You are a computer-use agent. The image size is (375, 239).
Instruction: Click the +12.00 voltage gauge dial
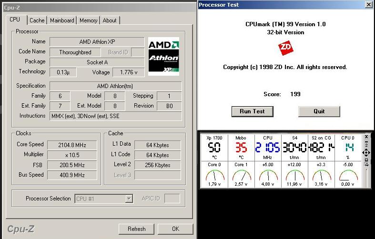(295, 178)
